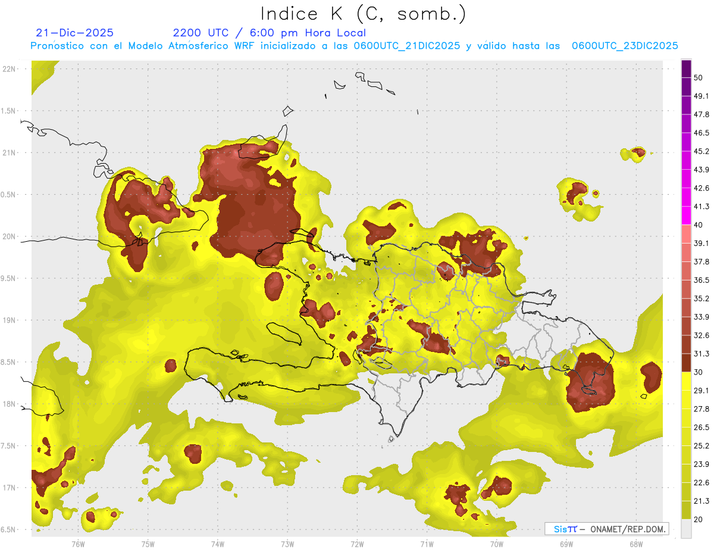Click the colorbar value 47.8
The image size is (714, 552).
702,115
